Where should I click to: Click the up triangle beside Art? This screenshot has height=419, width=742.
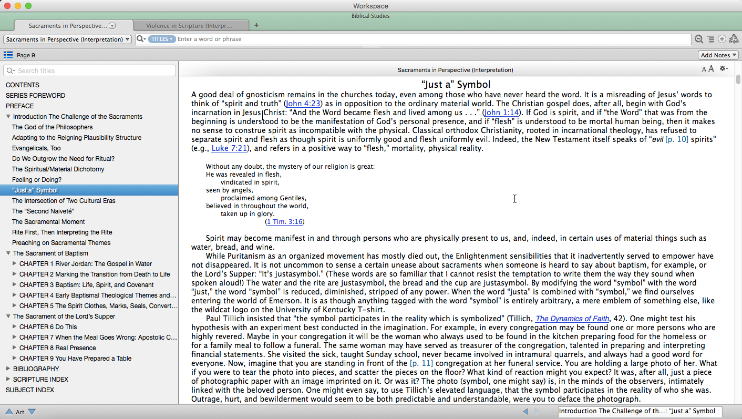tap(9, 412)
